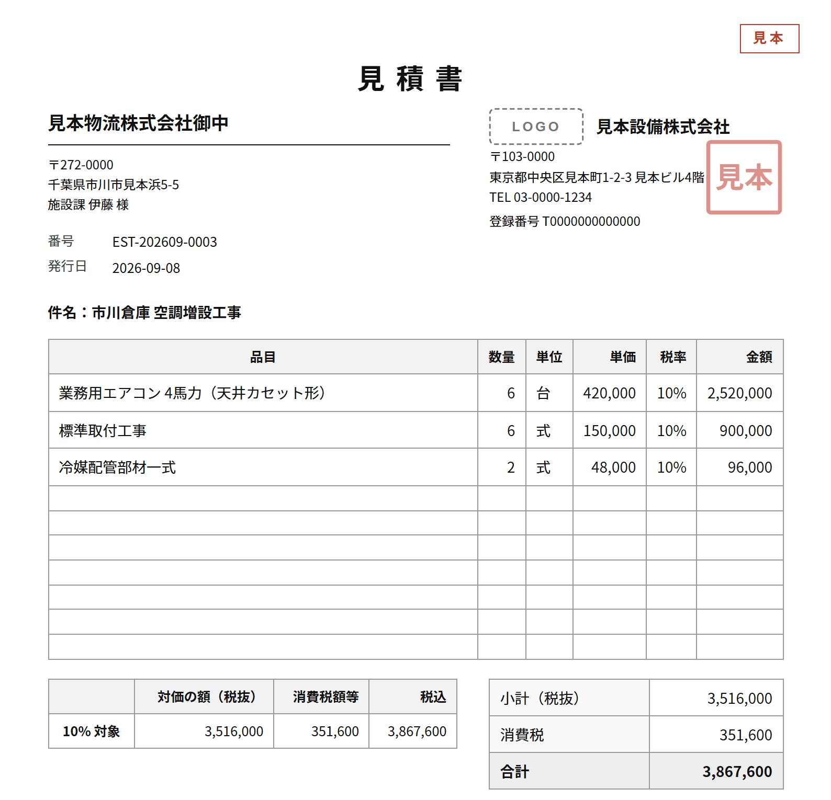Click the 数量 column header
The image size is (831, 800).
click(x=502, y=357)
